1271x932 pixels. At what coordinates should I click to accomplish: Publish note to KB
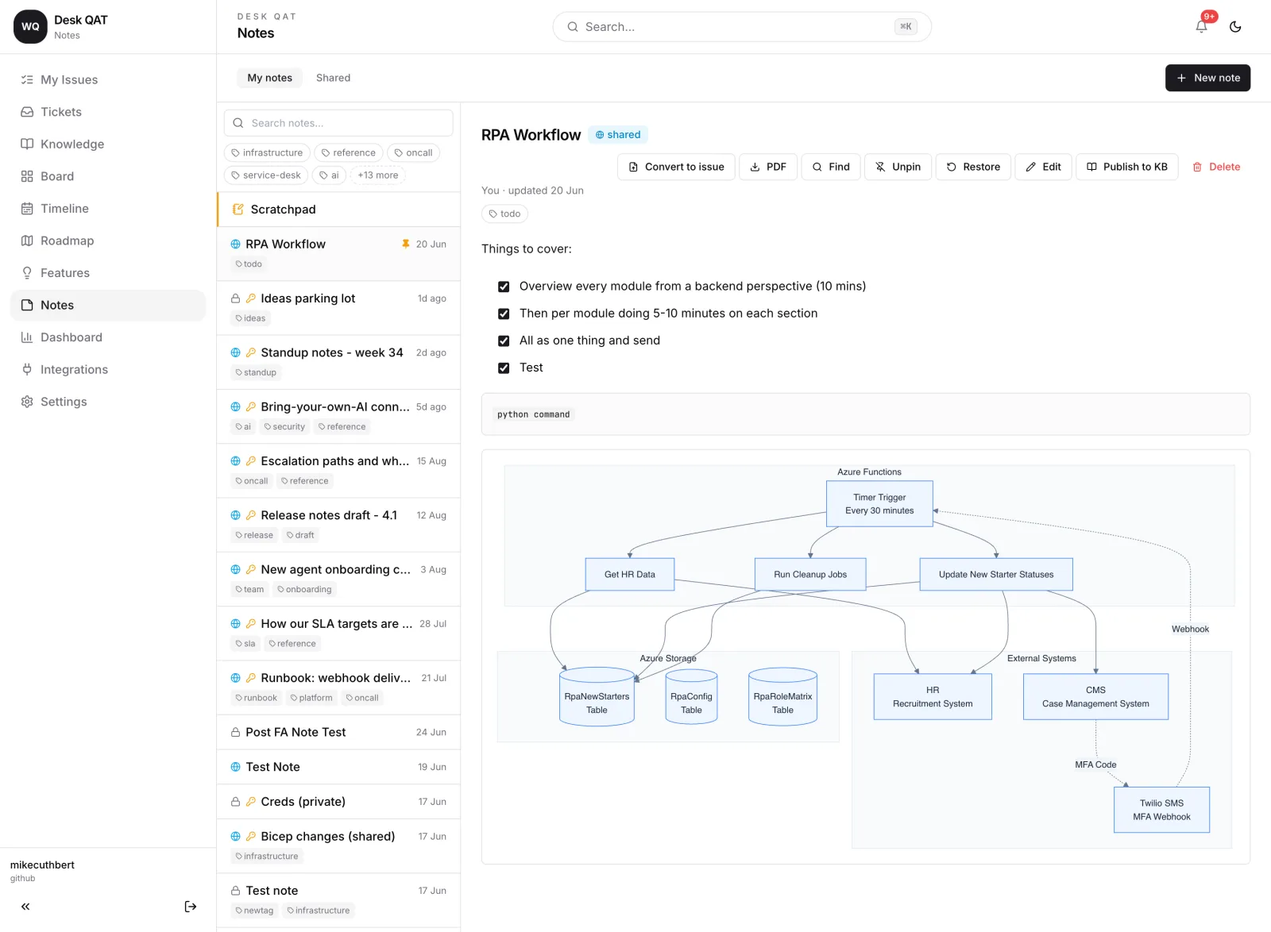(1126, 167)
